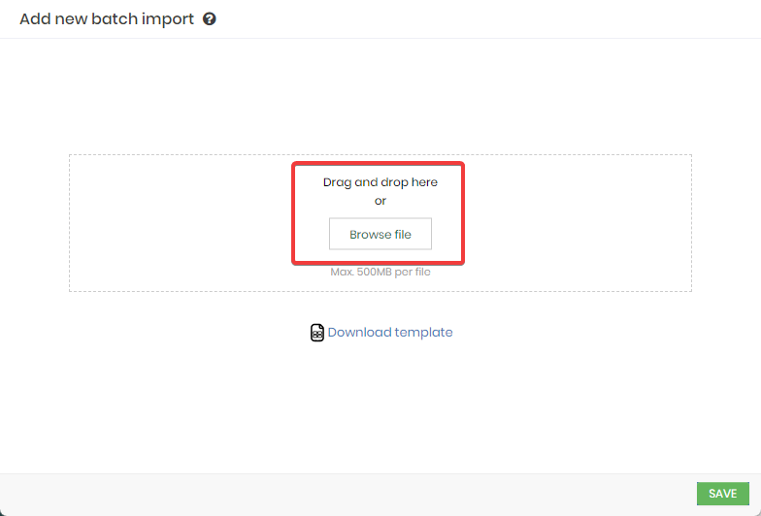Choose a file via Browse file
This screenshot has height=516, width=761.
tap(380, 234)
